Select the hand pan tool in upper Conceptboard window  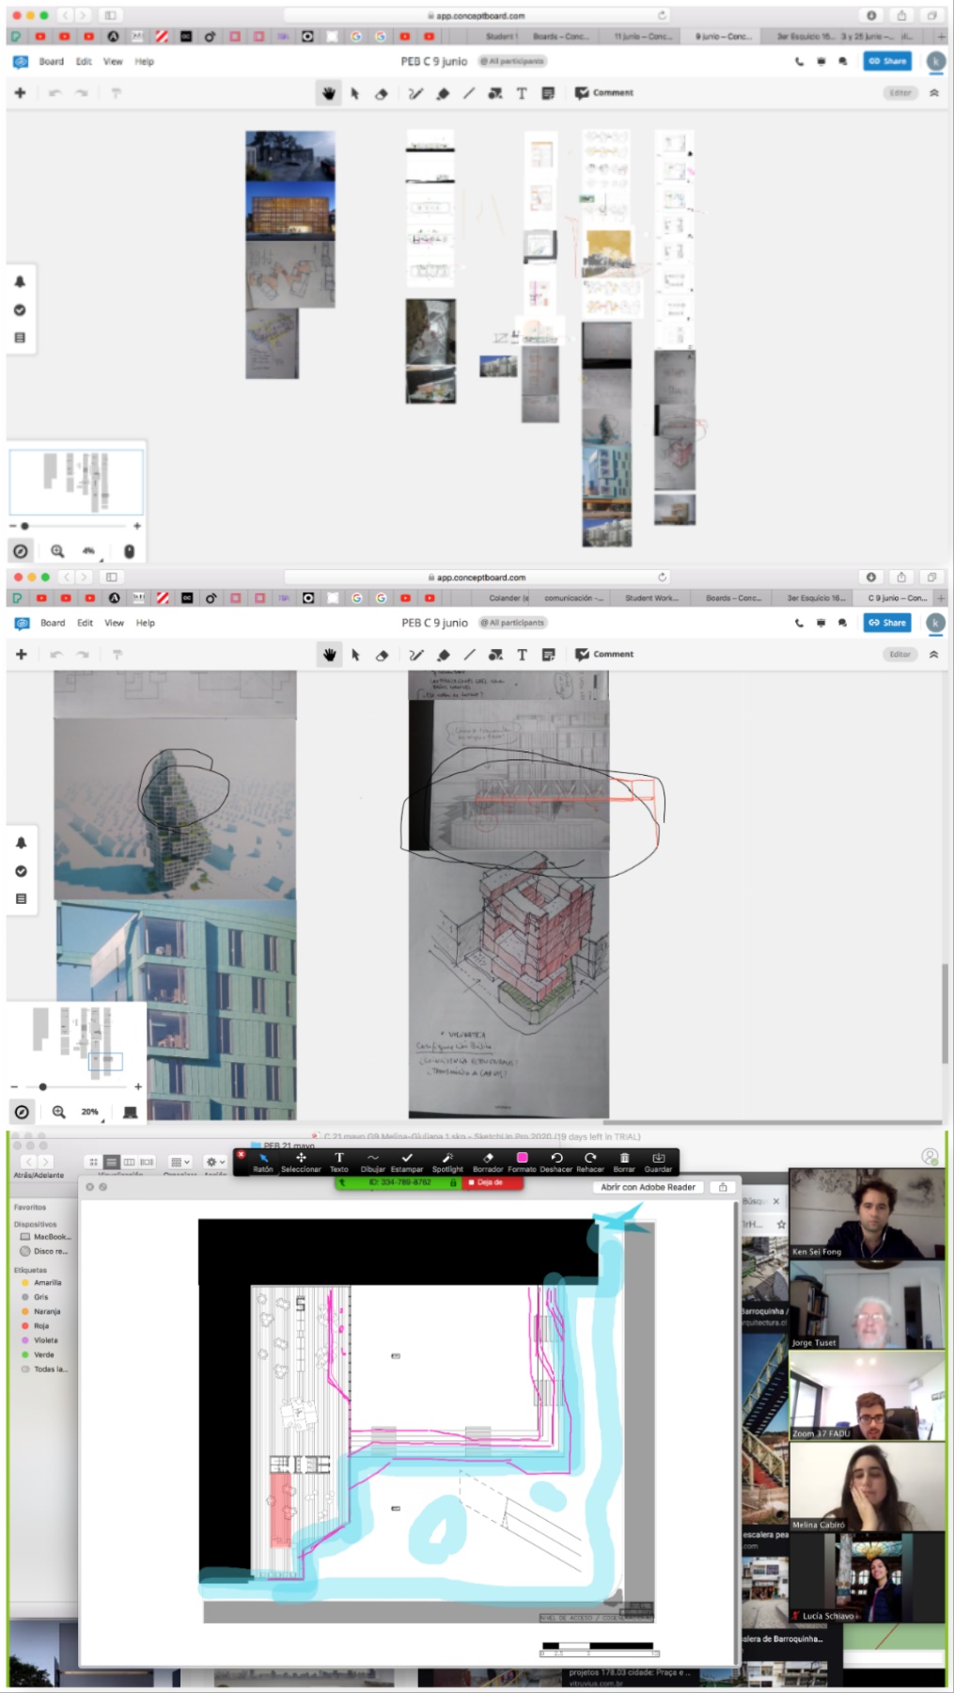click(x=329, y=93)
